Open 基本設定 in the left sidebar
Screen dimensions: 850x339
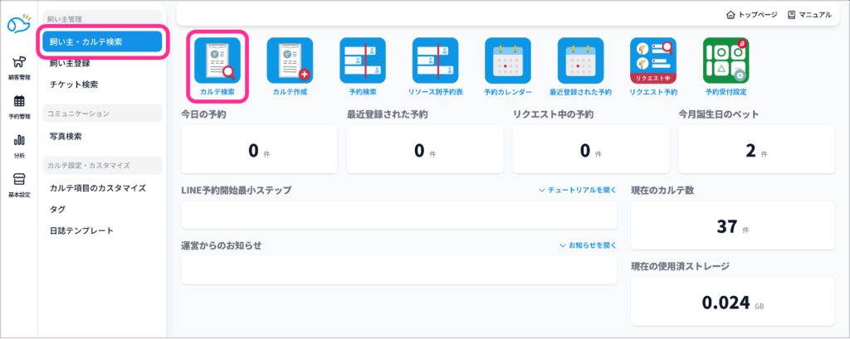coord(18,184)
